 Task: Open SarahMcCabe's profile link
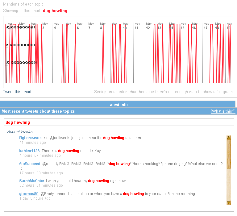[x=32, y=181]
